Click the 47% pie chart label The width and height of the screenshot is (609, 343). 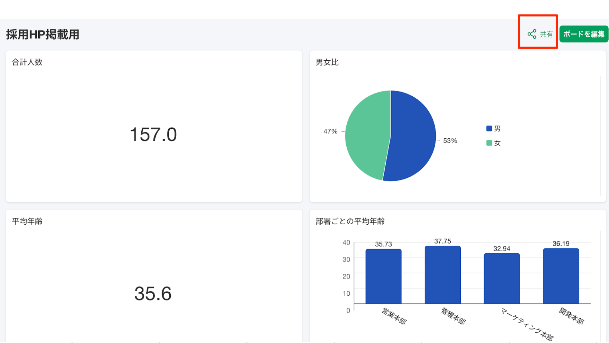click(330, 131)
